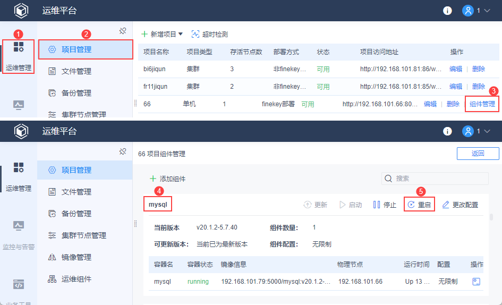Open the code tools icon in bottom sidebar
Image resolution: width=502 pixels, height=305 pixels.
18,284
